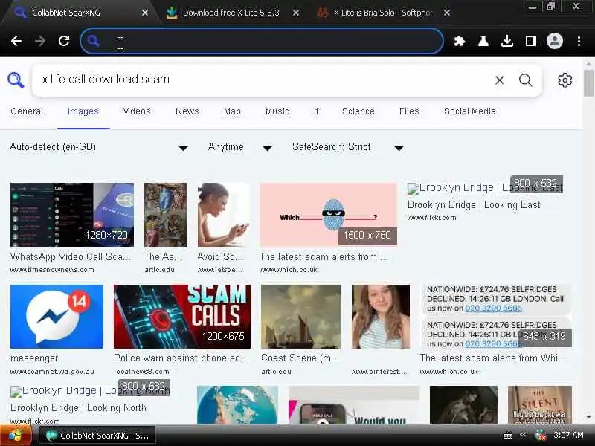The width and height of the screenshot is (595, 446).
Task: Open the Avoid Sc... woman with phone thumbnail
Action: [x=224, y=215]
